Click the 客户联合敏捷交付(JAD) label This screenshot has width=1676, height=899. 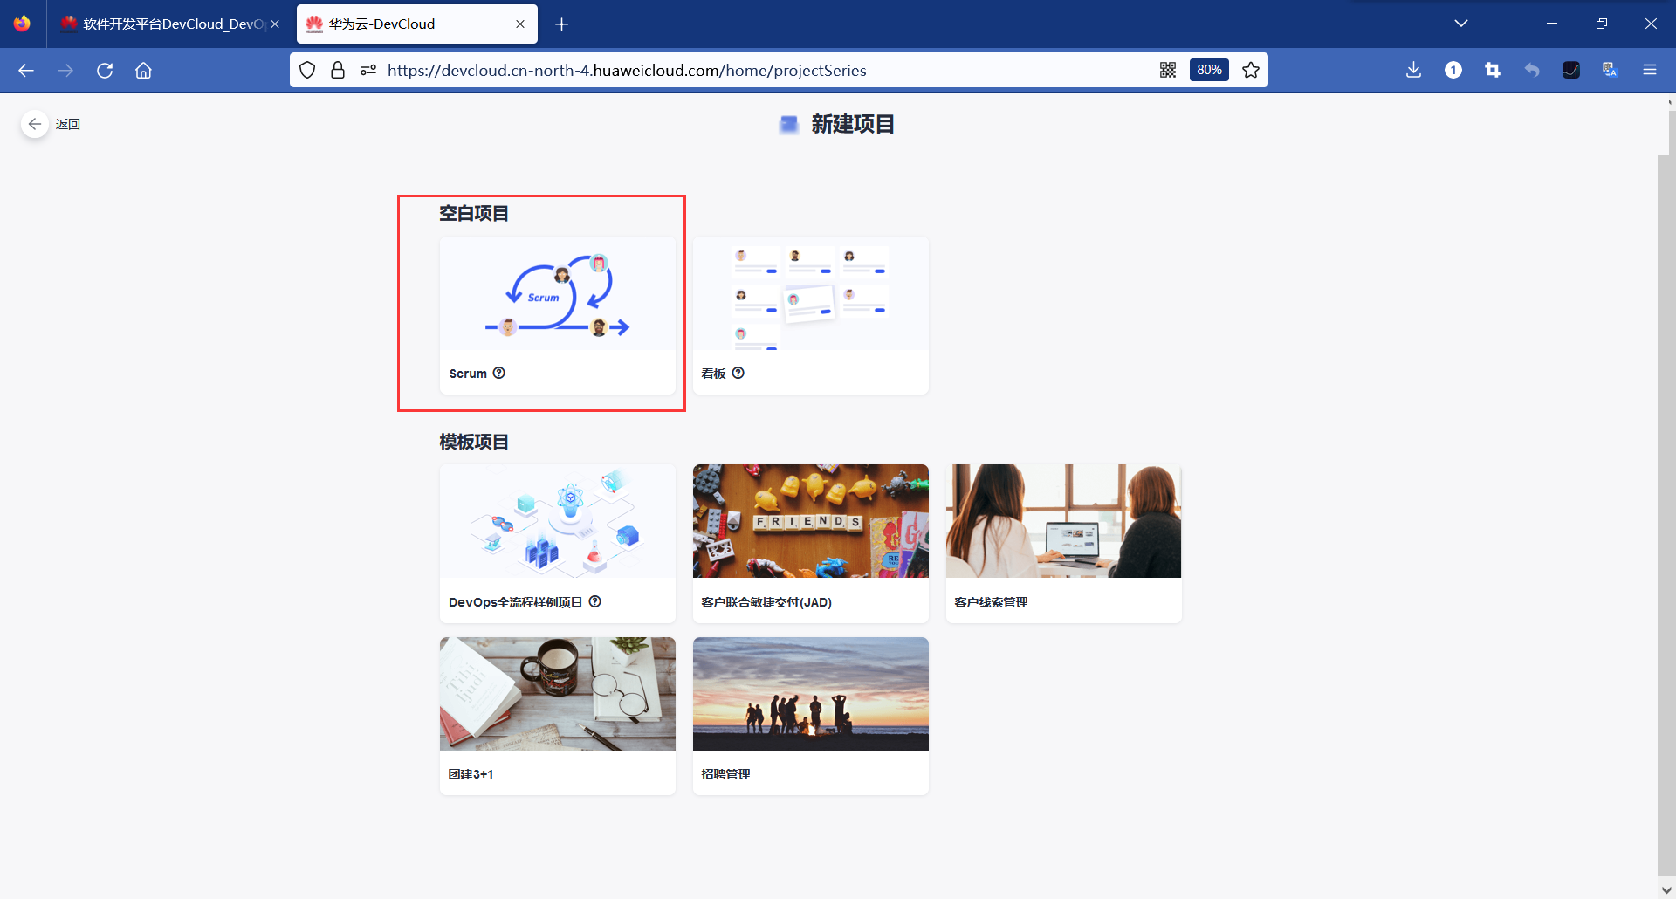tap(766, 602)
